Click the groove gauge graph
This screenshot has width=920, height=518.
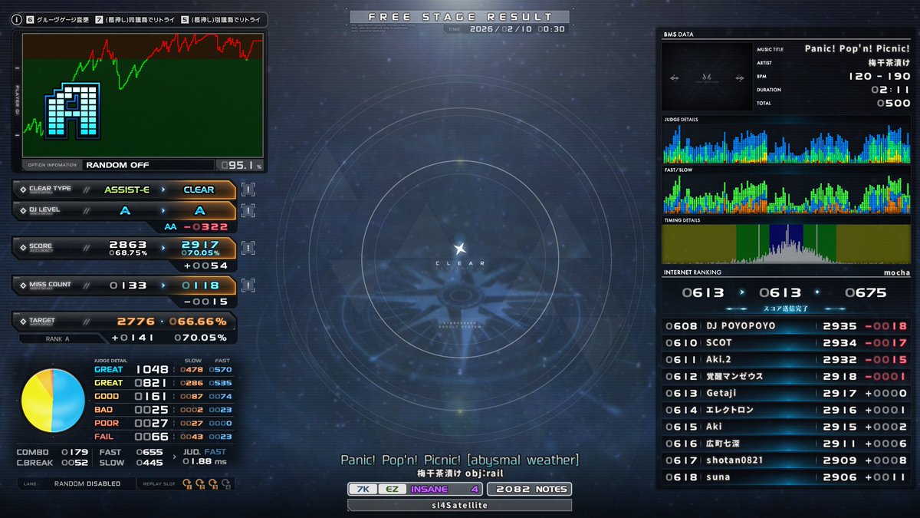(x=143, y=95)
